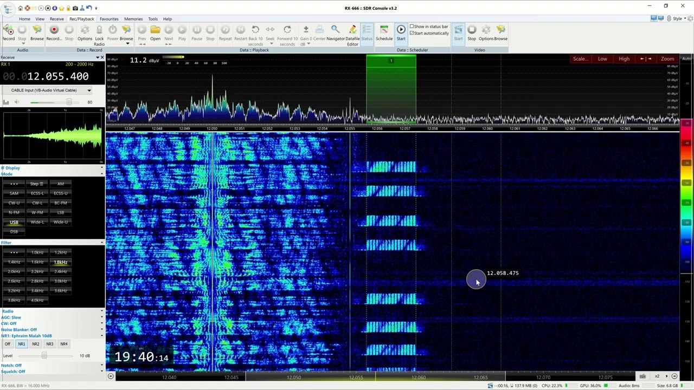Select CW-U mode

point(14,203)
